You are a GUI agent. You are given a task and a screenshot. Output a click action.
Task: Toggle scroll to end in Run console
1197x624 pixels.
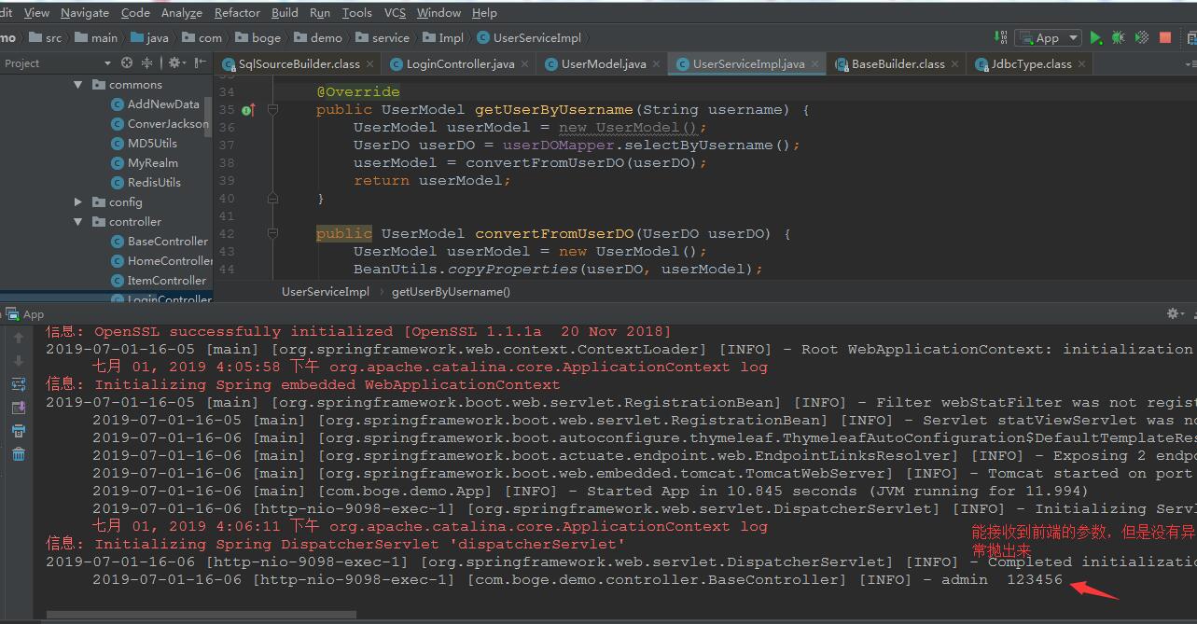(19, 408)
